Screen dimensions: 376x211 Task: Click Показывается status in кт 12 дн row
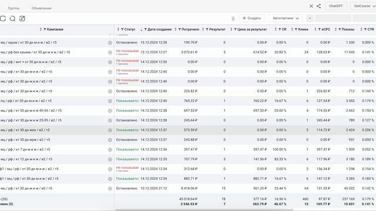[x=127, y=159]
